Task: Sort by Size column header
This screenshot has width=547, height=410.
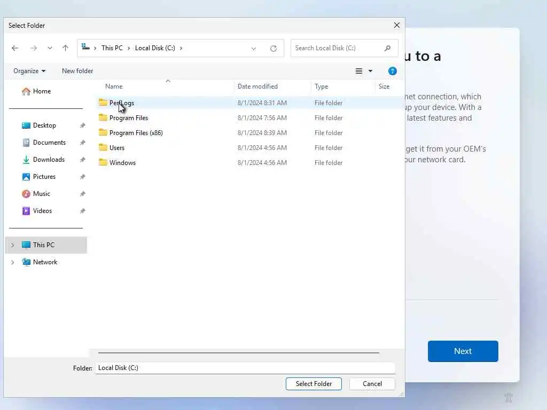Action: (384, 86)
